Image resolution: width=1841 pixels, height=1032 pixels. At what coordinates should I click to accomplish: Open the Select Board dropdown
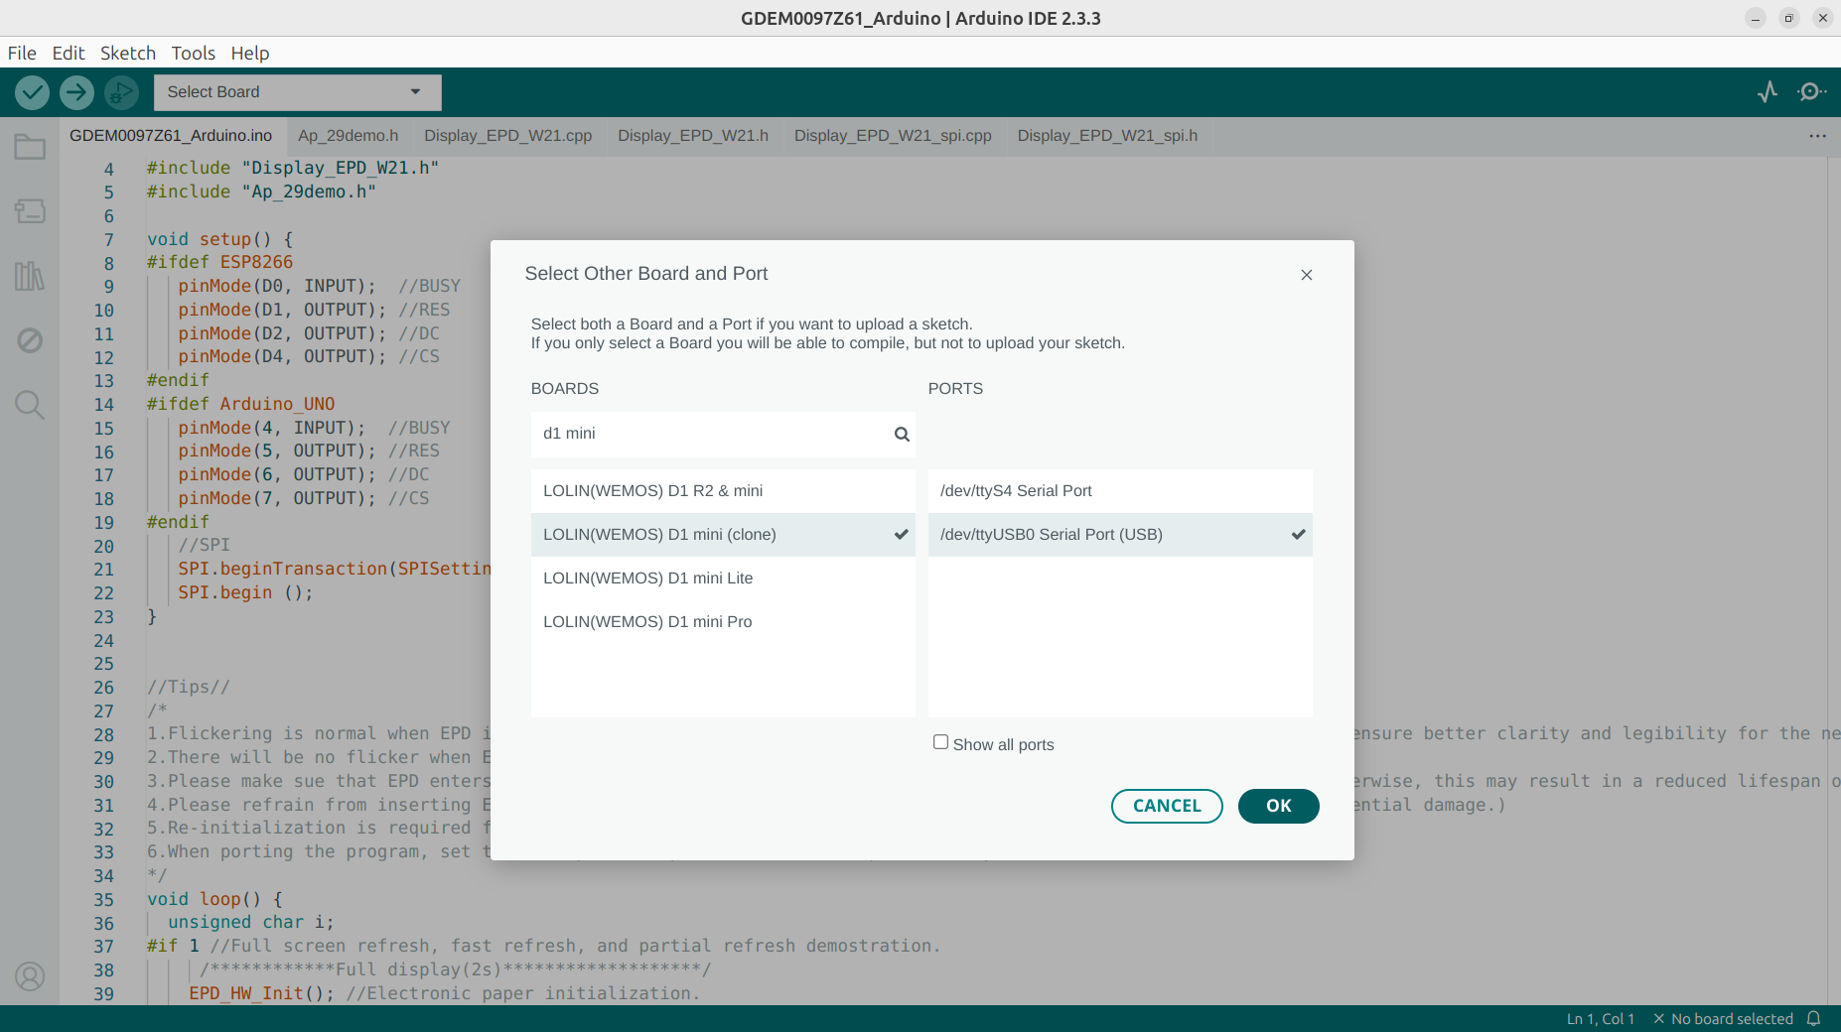[298, 92]
